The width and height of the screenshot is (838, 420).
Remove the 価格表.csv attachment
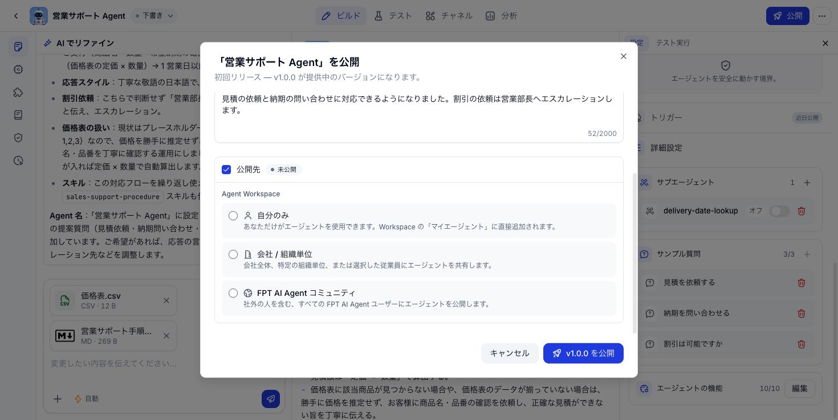(x=166, y=300)
